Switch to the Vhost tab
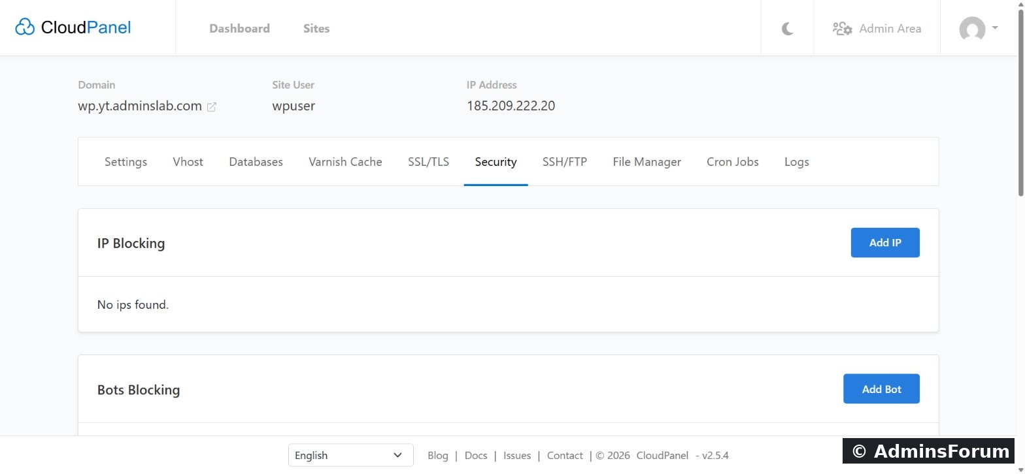Viewport: 1025px width, 474px height. [188, 162]
